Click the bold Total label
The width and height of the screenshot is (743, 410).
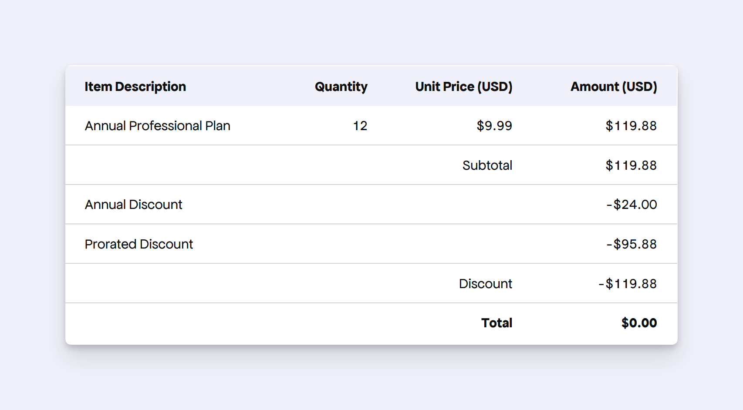[x=496, y=323]
